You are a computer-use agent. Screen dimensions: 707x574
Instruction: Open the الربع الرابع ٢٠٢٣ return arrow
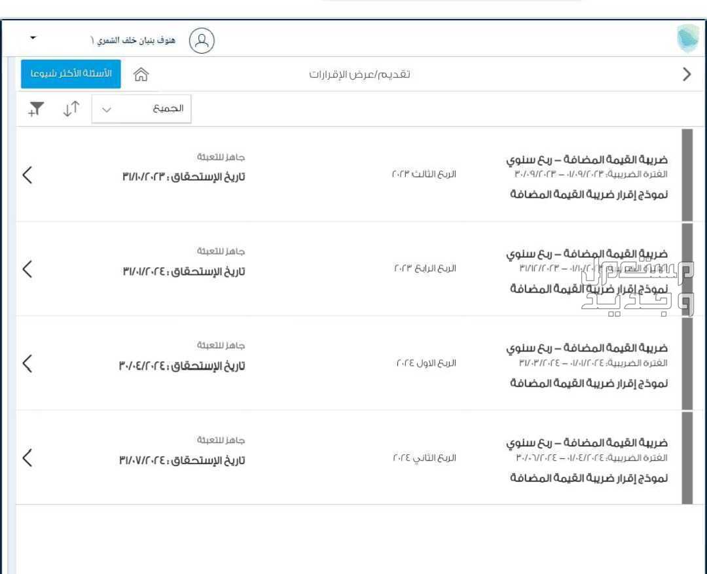pos(27,269)
